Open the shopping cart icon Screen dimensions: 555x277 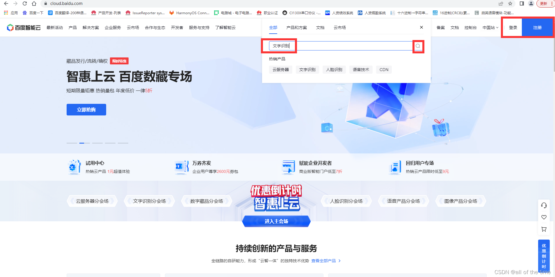click(544, 229)
